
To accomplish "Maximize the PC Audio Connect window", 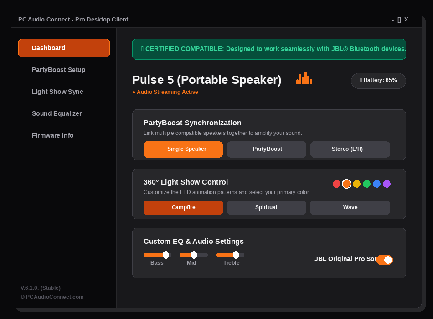I will [399, 20].
